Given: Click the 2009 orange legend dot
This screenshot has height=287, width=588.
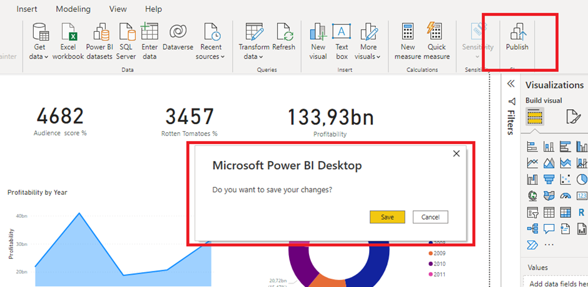Looking at the screenshot, I should [x=430, y=253].
